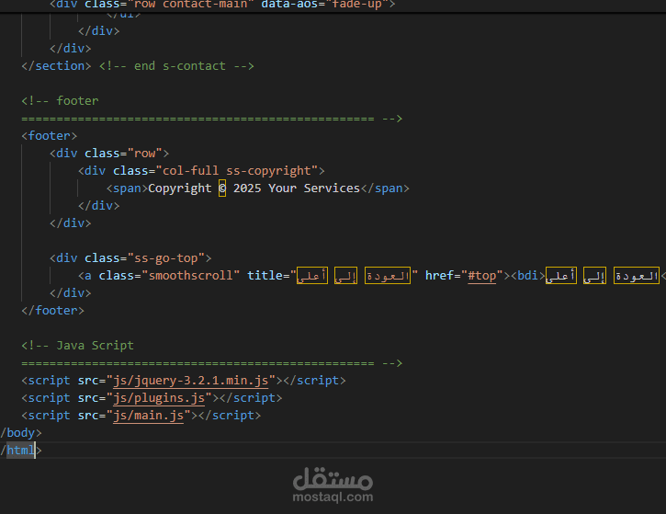Click the col-full ss-copyright class value
Viewport: 666px width, 514px height.
(x=237, y=170)
